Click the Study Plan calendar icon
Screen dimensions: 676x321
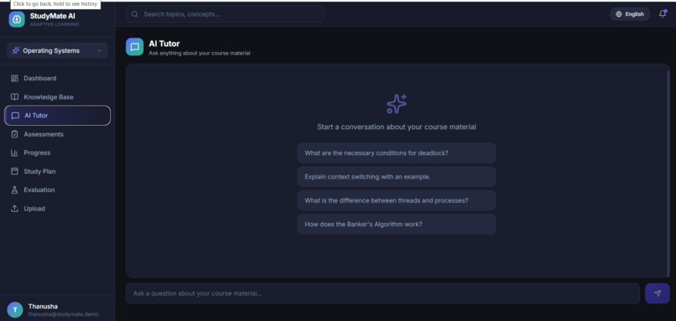pos(14,172)
